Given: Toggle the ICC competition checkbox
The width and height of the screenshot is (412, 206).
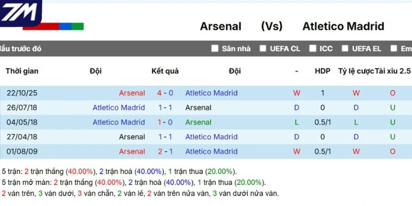Looking at the screenshot, I should pyautogui.click(x=313, y=48).
